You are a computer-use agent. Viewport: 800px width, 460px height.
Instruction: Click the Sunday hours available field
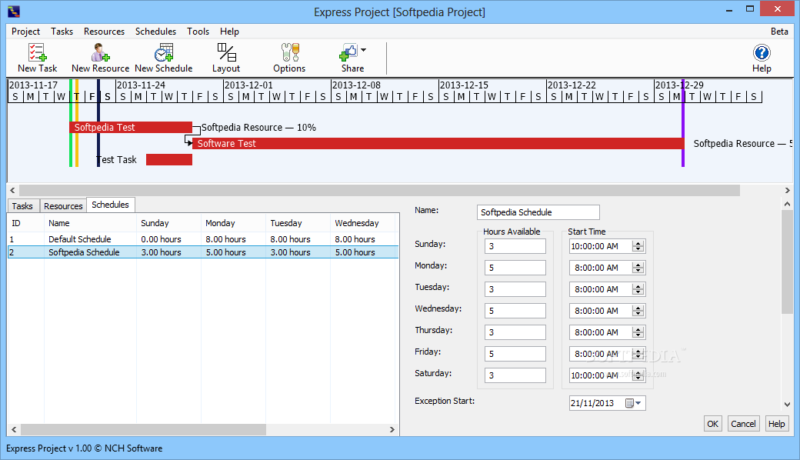(515, 246)
